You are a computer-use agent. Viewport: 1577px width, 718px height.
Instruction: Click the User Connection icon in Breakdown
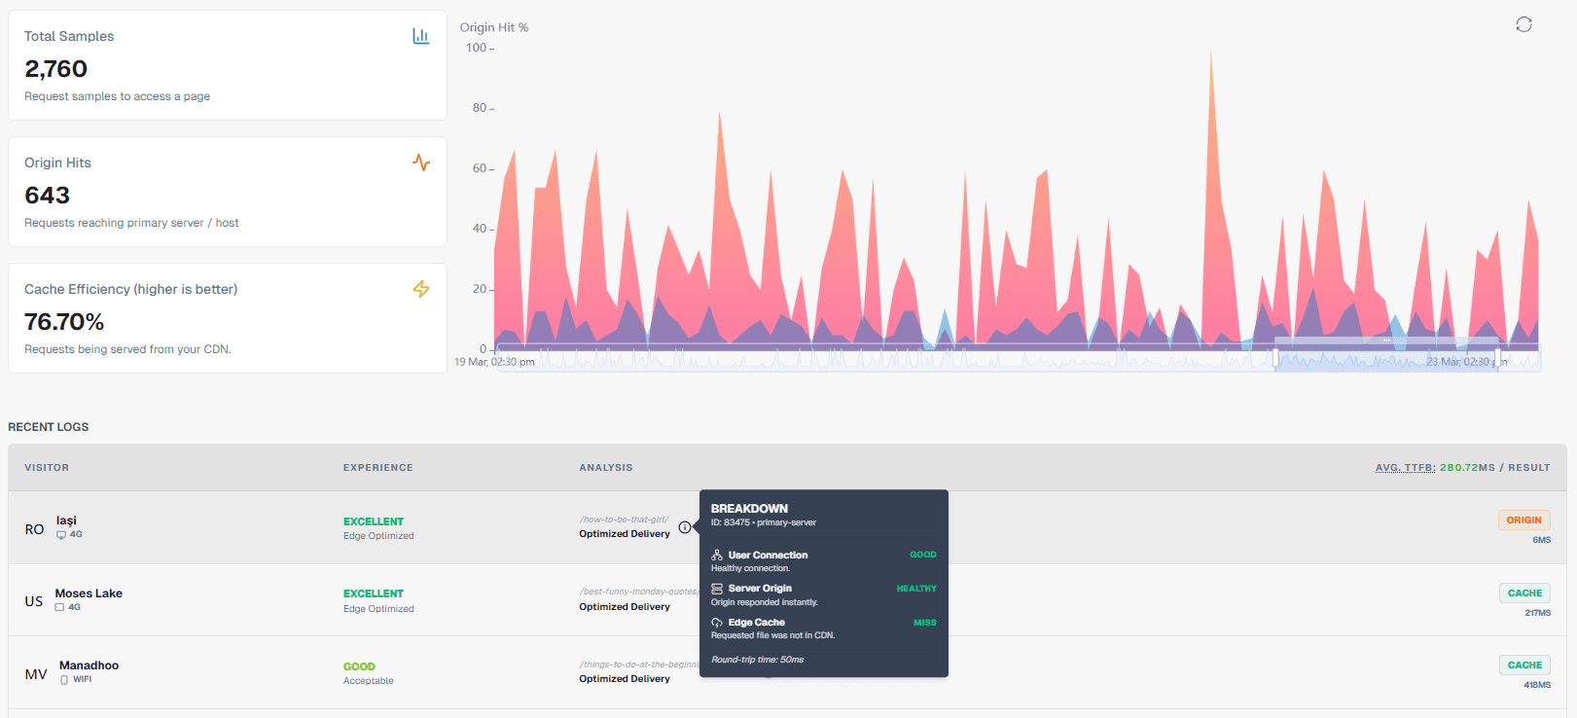click(x=717, y=555)
